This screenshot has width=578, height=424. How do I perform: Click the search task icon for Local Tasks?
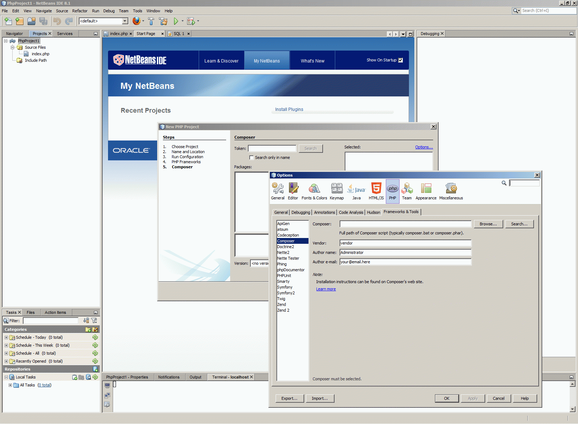pos(89,377)
